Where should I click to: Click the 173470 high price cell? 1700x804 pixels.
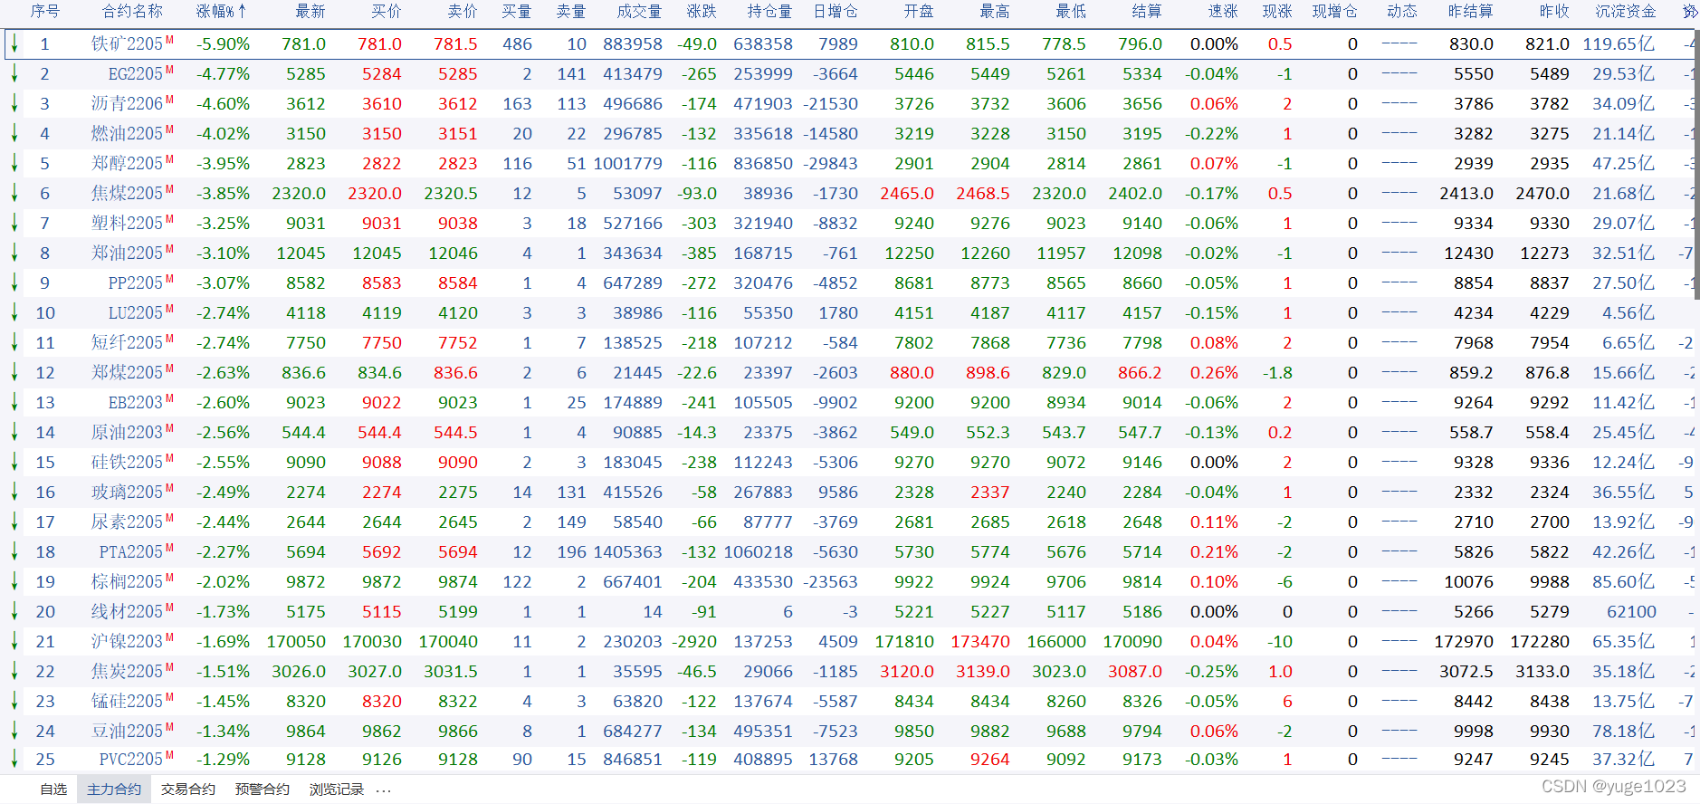click(x=980, y=641)
